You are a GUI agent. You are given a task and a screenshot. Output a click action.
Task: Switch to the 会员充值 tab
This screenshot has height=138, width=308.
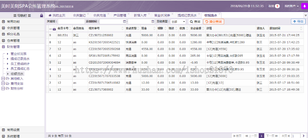(x=99, y=15)
